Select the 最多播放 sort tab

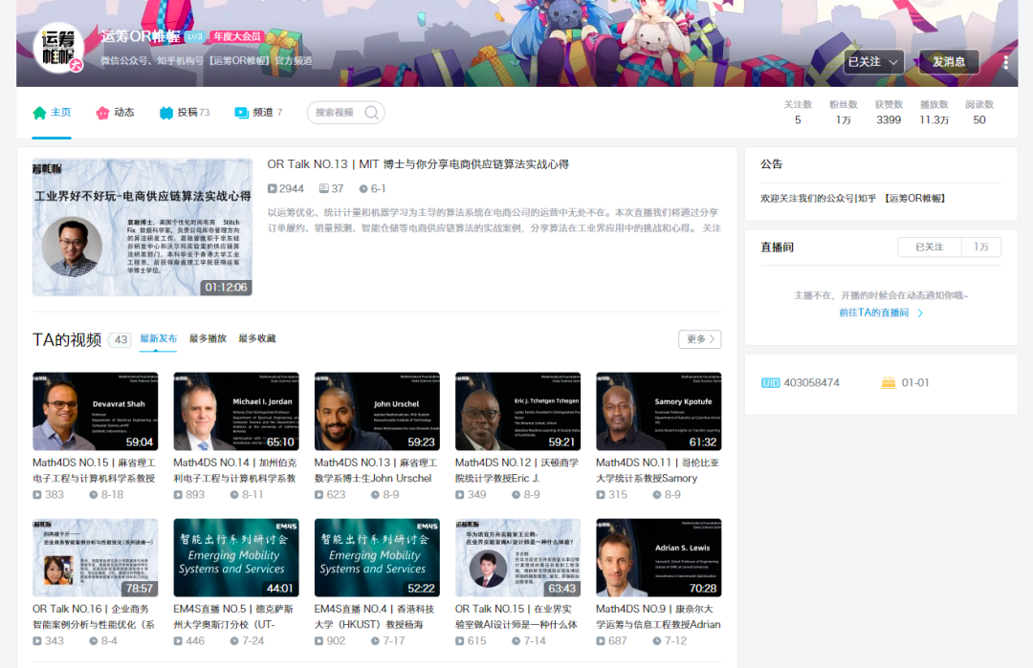(208, 339)
